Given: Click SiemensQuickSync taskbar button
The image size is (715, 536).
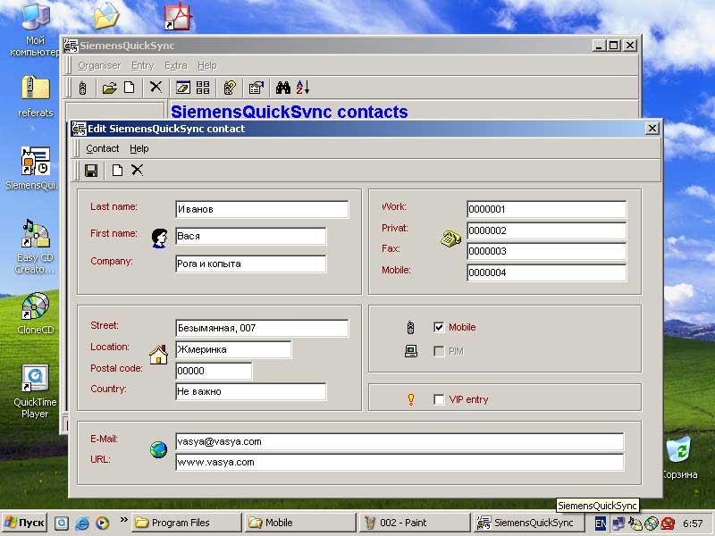Looking at the screenshot, I should click(x=529, y=523).
